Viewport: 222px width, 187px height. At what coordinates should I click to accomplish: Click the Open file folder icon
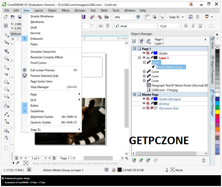(x=13, y=17)
